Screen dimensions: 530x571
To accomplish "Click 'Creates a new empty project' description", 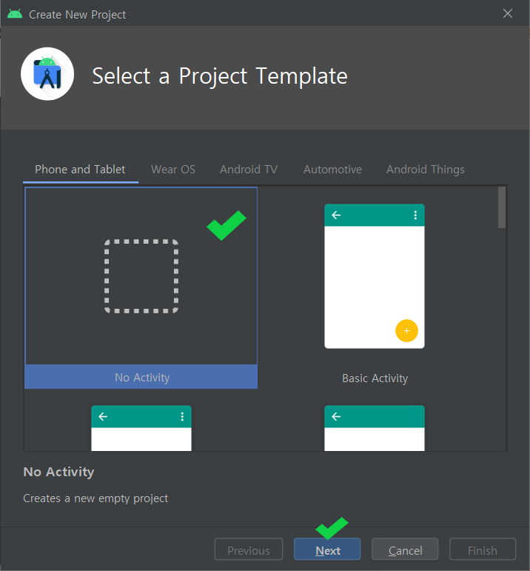I will [x=95, y=498].
